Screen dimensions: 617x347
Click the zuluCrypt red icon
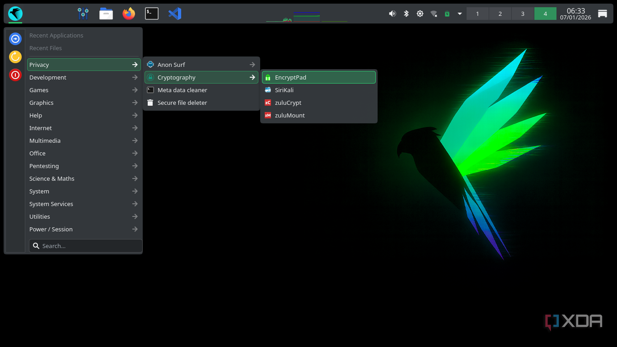pos(268,103)
